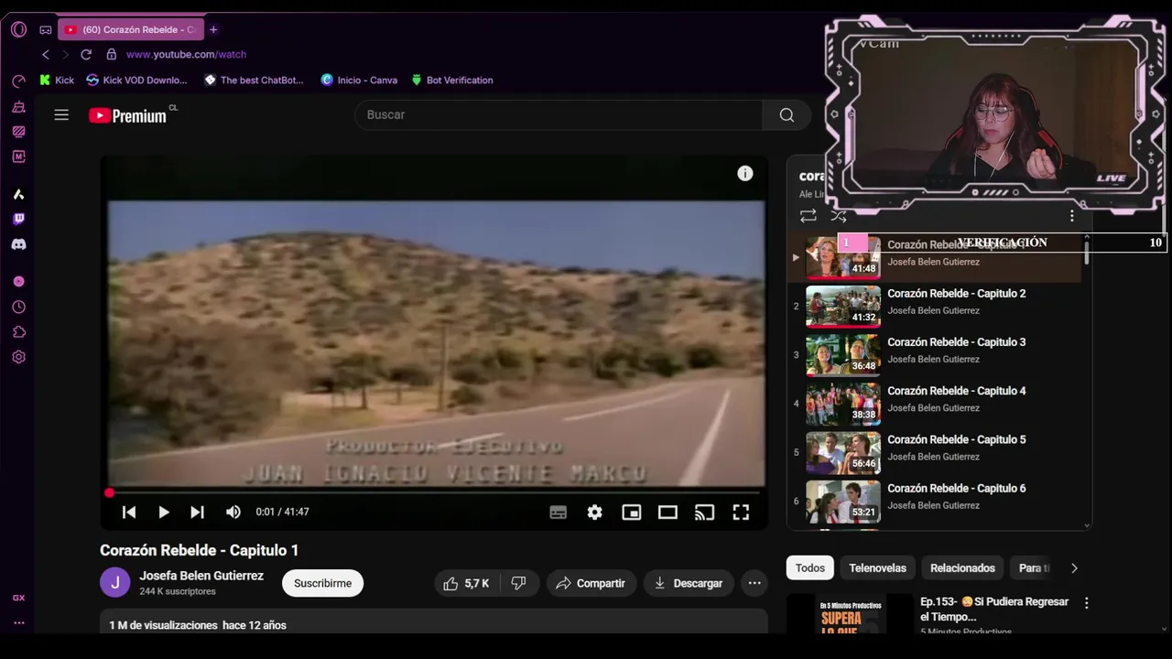Open browsing History clock icon
The image size is (1172, 659).
point(18,308)
